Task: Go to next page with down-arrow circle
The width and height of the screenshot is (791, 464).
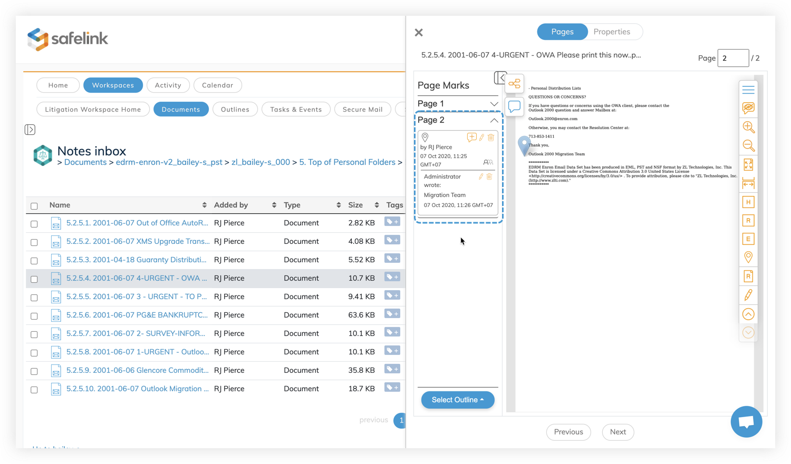Action: [x=748, y=333]
